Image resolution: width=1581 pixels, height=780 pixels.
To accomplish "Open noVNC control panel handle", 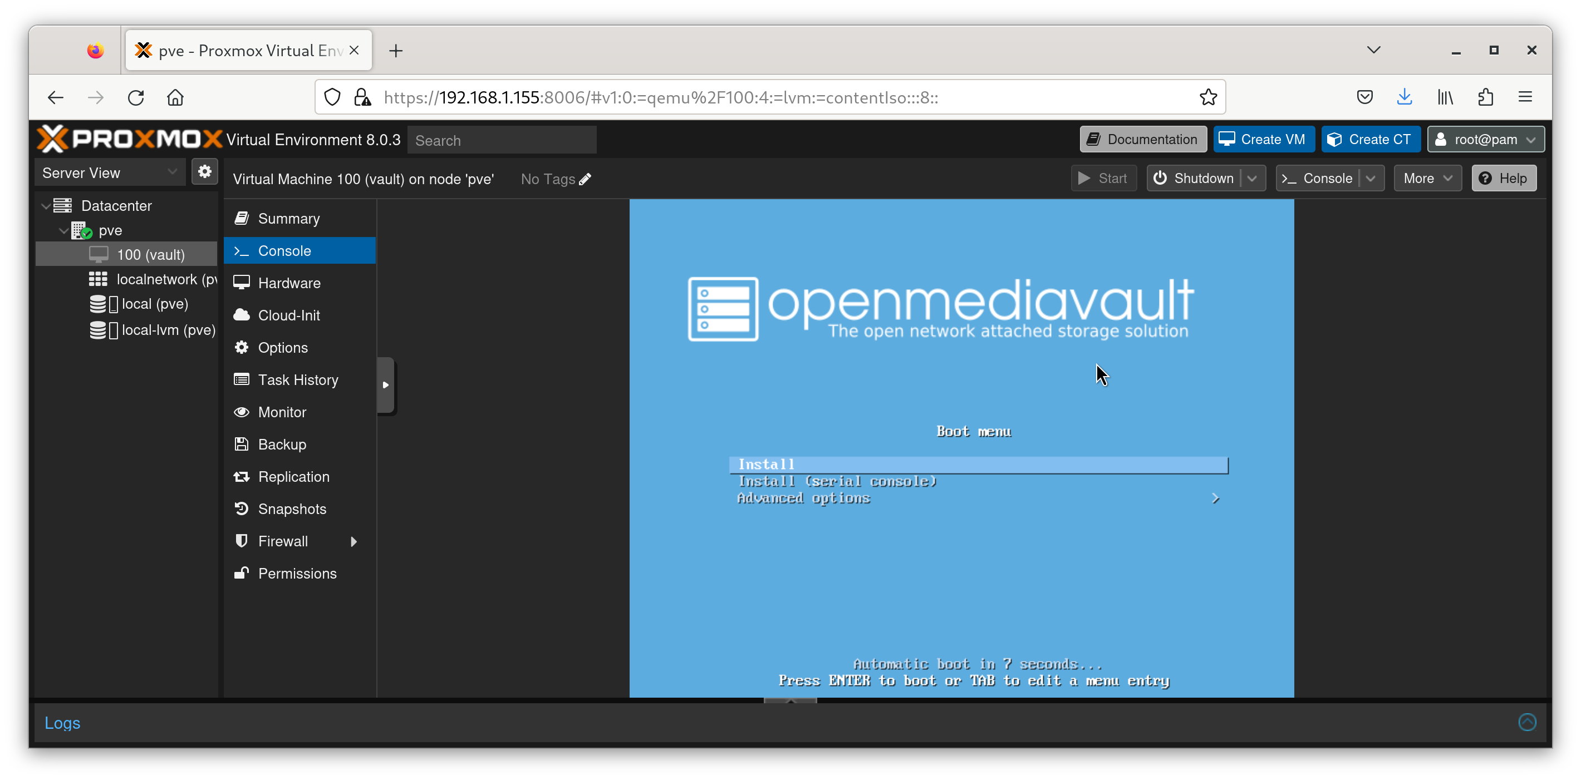I will [x=385, y=385].
